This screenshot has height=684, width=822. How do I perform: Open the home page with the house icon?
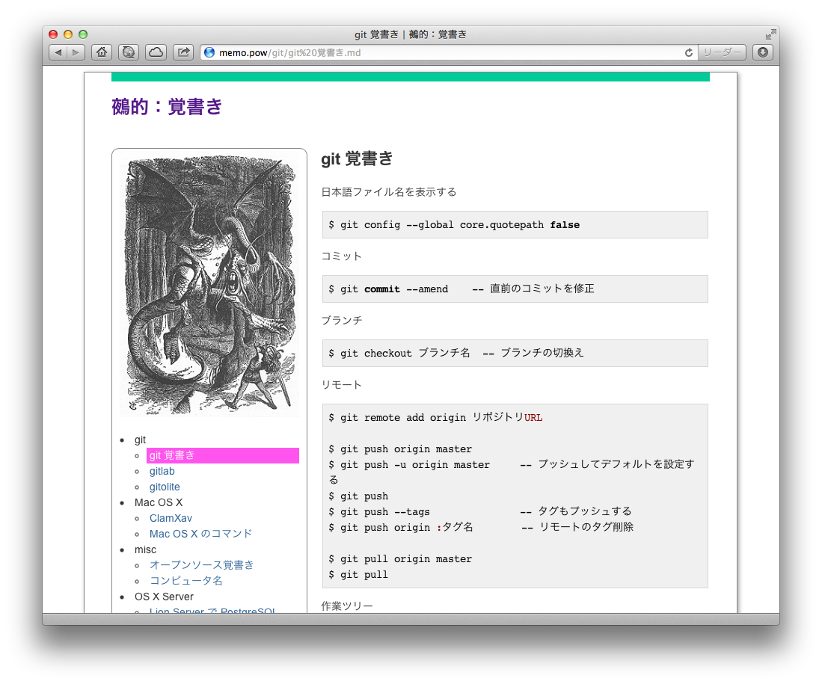tap(102, 52)
